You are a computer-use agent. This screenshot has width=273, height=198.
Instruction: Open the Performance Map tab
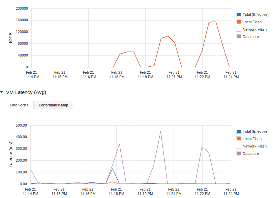[53, 105]
